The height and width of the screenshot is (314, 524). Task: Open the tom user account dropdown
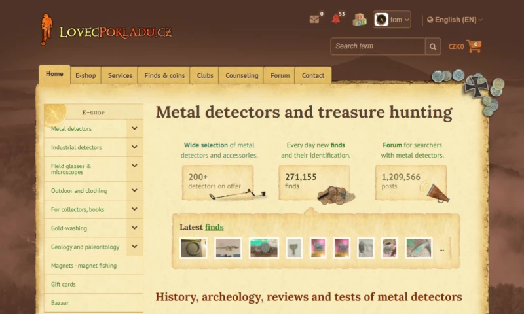[392, 20]
